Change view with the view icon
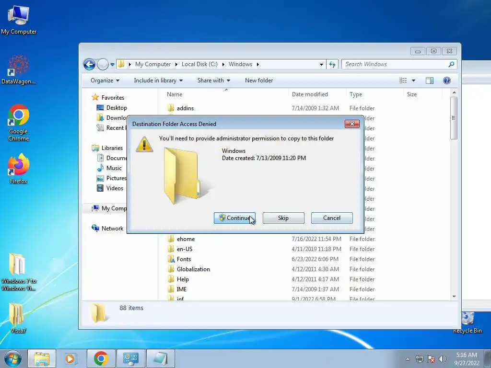The height and width of the screenshot is (368, 491). [x=403, y=80]
